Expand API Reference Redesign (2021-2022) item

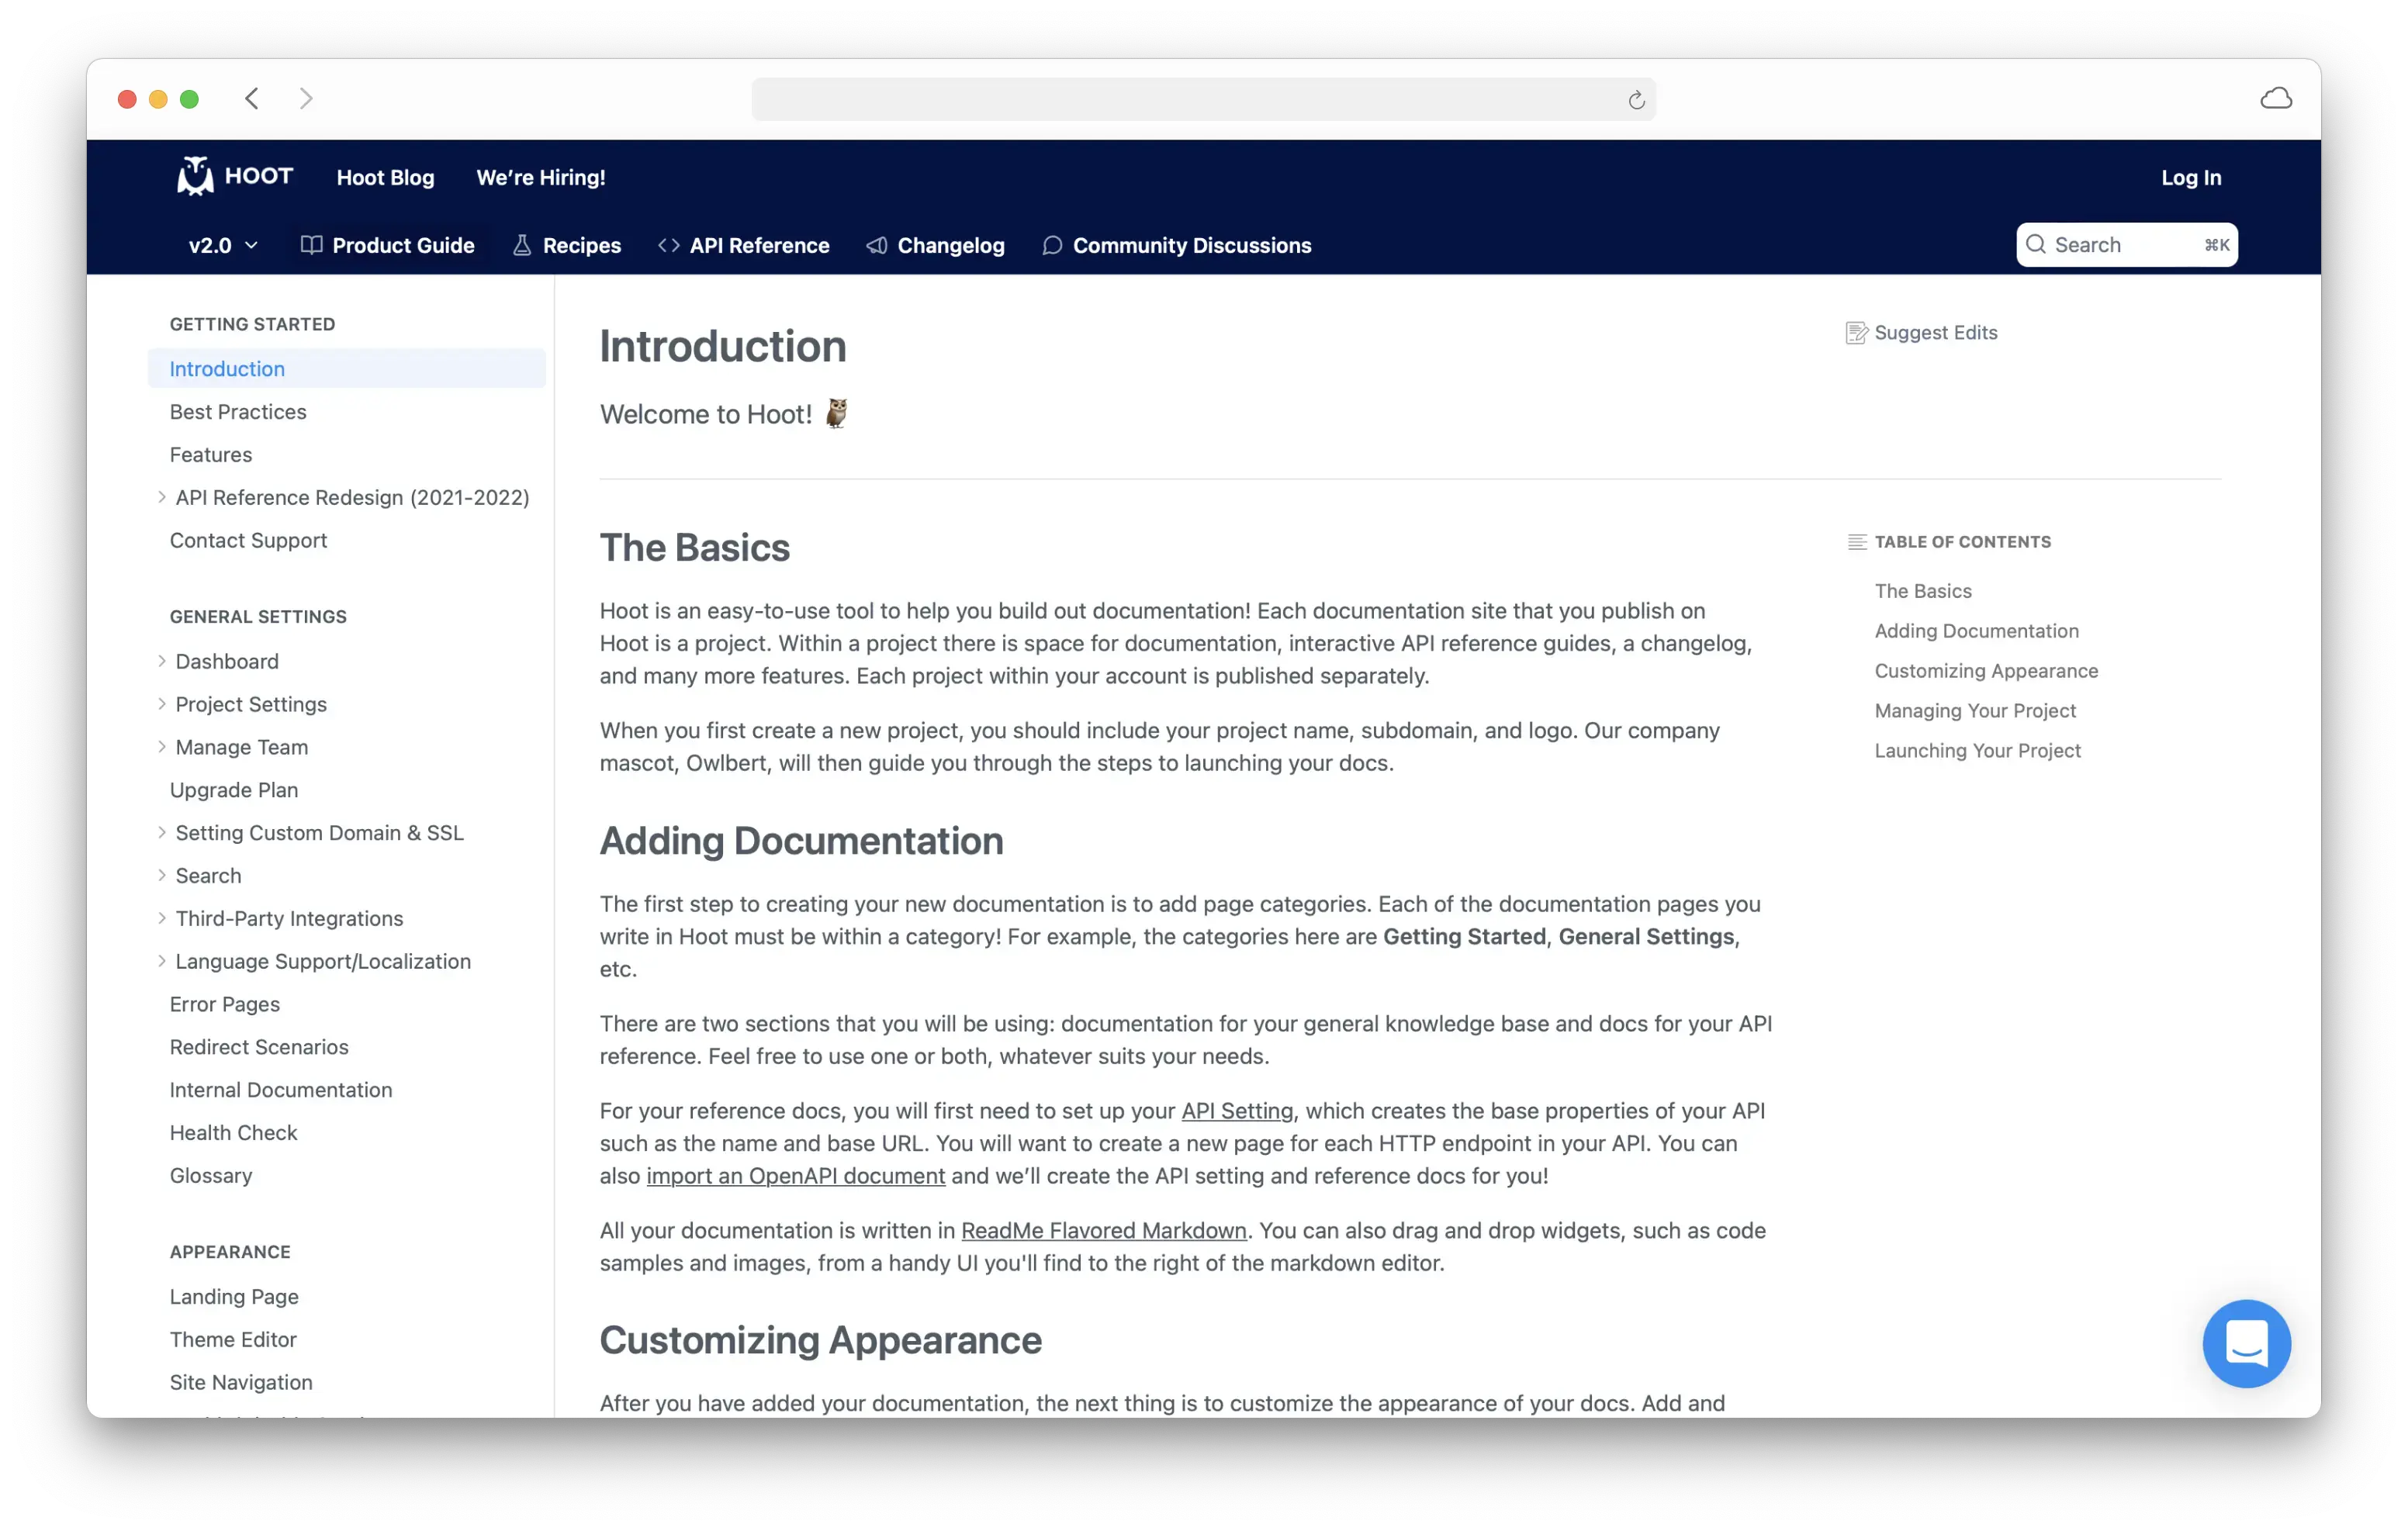point(162,497)
